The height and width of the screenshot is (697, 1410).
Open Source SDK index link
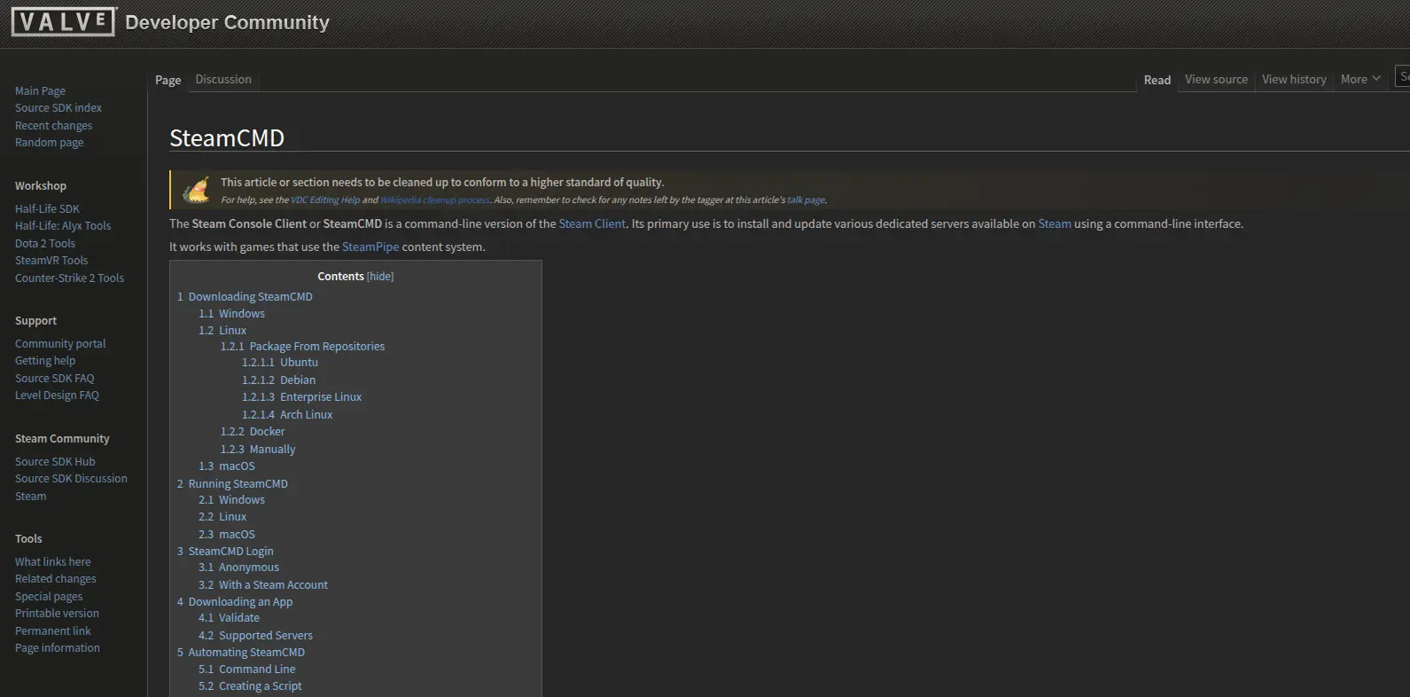58,107
